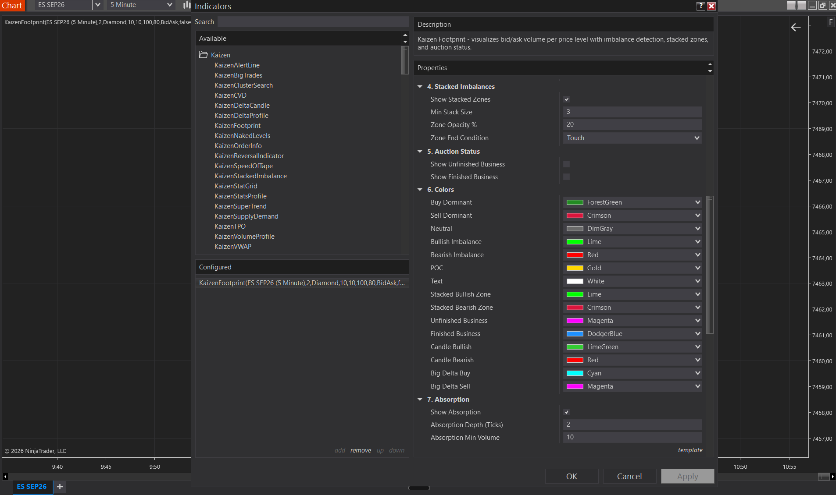836x495 pixels.
Task: Add a new chart tab with plus icon
Action: coord(60,487)
